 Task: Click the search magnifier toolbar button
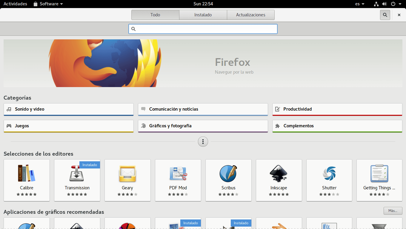click(x=385, y=15)
